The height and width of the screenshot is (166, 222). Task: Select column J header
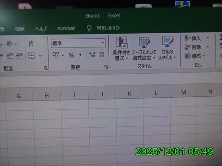point(102,94)
